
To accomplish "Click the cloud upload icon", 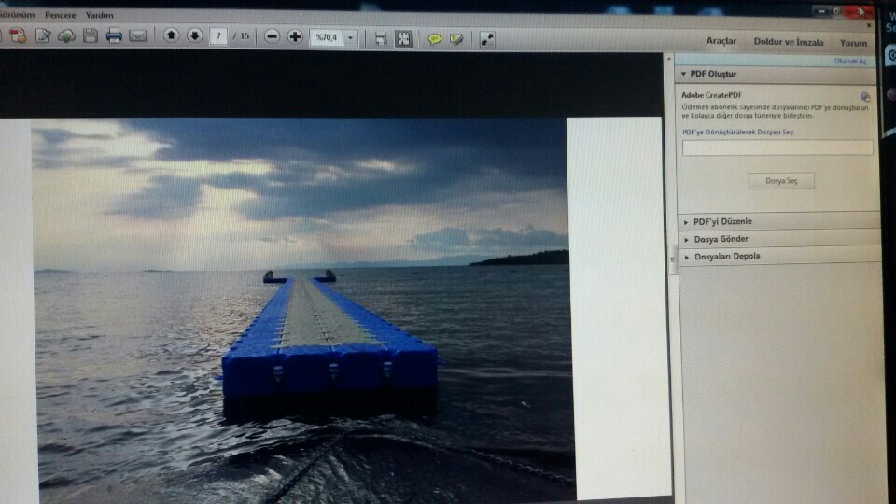I will pos(66,36).
